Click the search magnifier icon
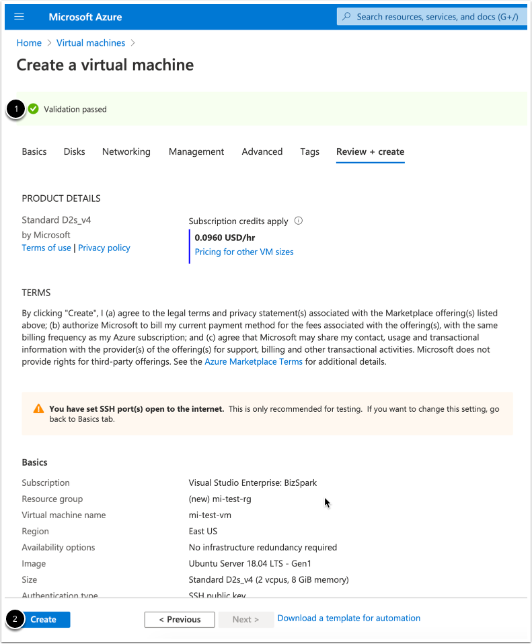532x644 pixels. coord(347,16)
